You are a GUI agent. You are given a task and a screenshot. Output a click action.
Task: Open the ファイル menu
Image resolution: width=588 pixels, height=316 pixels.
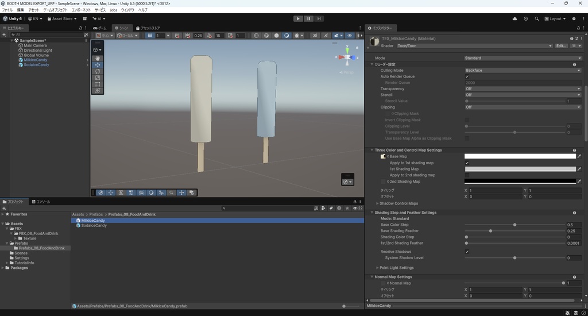[x=7, y=10]
